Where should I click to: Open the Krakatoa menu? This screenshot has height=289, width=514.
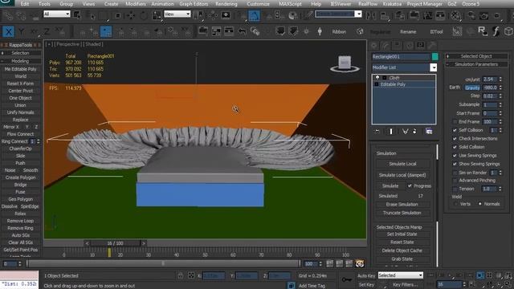392,4
